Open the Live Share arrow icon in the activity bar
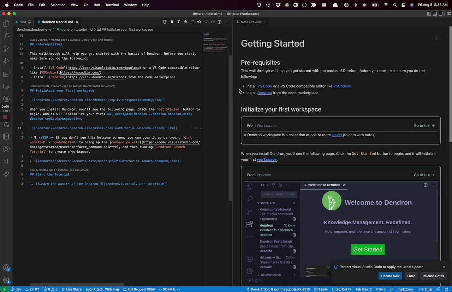Screen dimensions: 452x292 pos(6,174)
